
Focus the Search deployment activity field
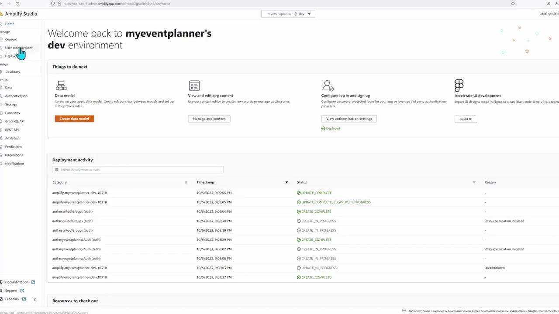[138, 170]
